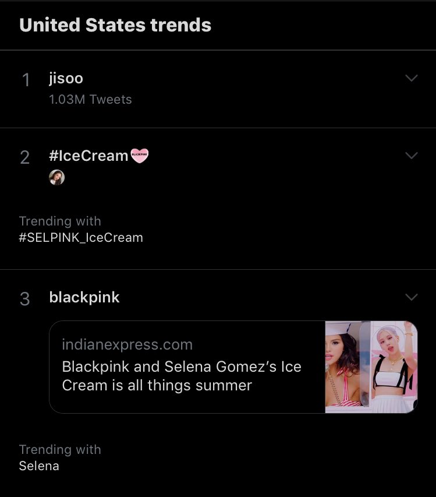The image size is (436, 497).
Task: Click rank number 2 beside #IceCream
Action: tap(25, 157)
